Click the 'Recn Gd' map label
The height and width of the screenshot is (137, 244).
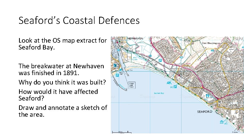pos(209,98)
